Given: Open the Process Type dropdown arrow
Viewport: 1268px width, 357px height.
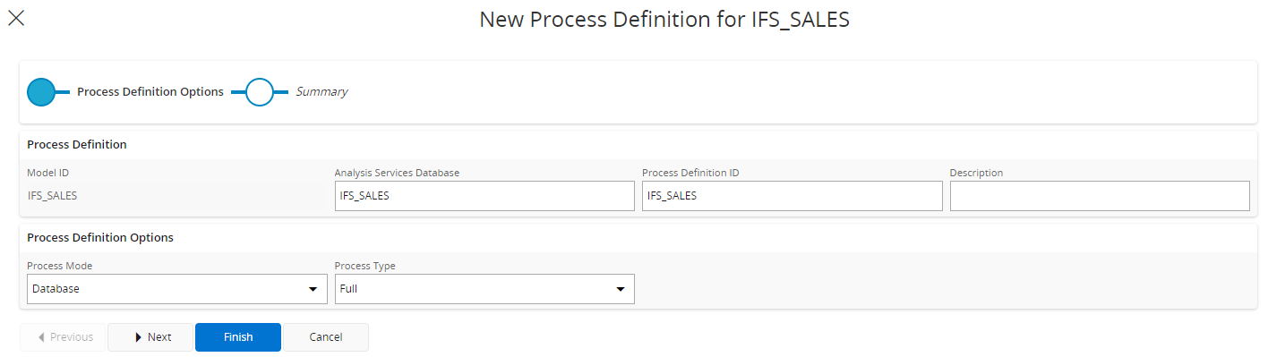Looking at the screenshot, I should click(x=620, y=289).
